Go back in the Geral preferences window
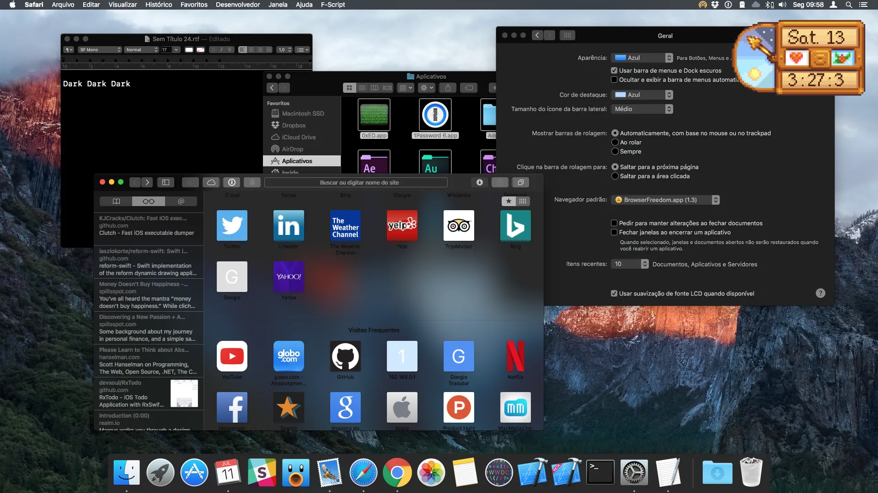 click(x=537, y=35)
